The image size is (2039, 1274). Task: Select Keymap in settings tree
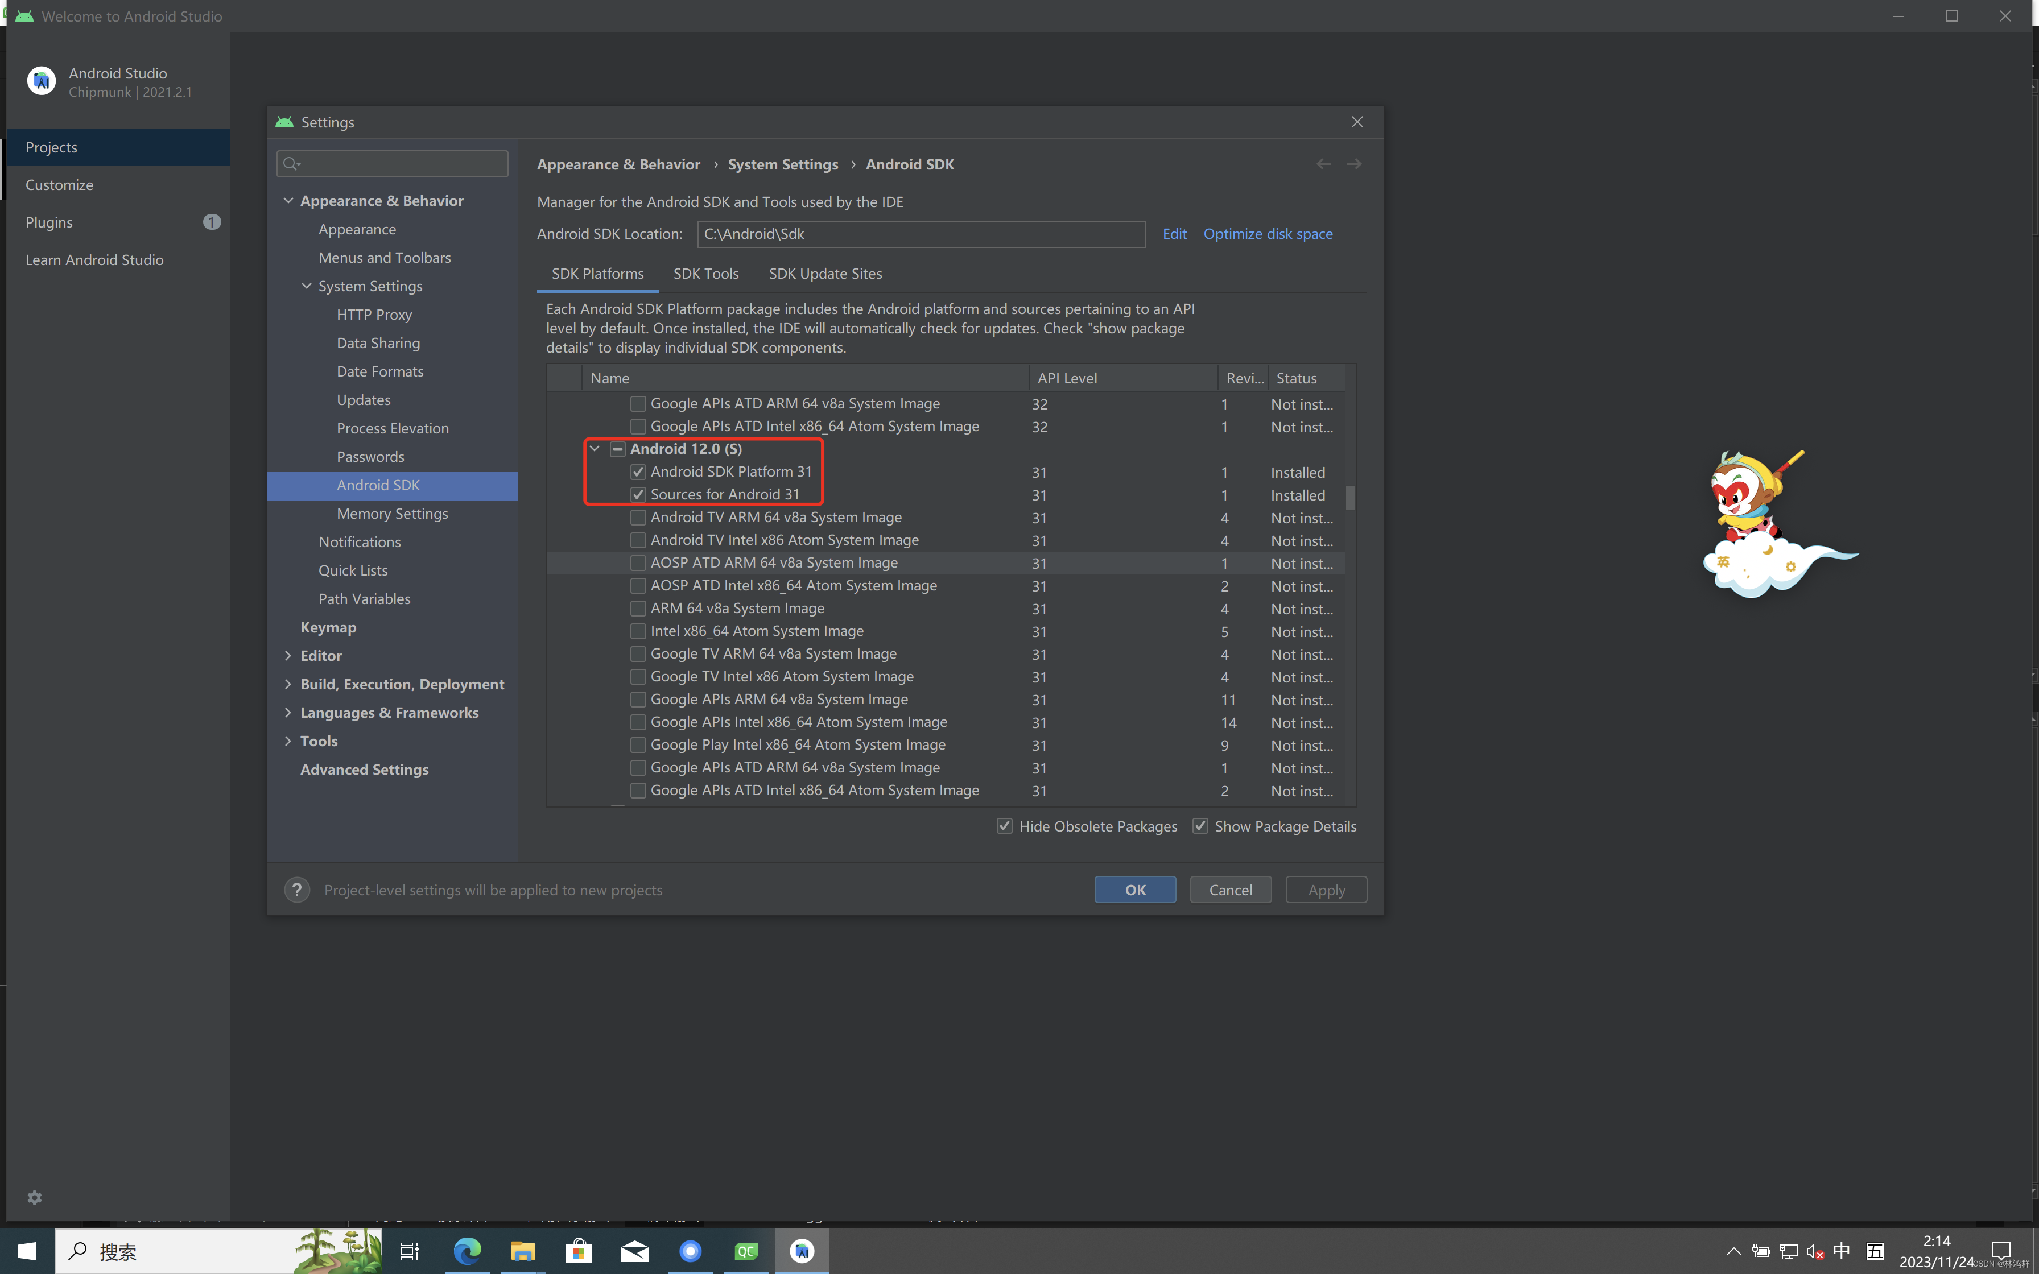click(x=328, y=627)
